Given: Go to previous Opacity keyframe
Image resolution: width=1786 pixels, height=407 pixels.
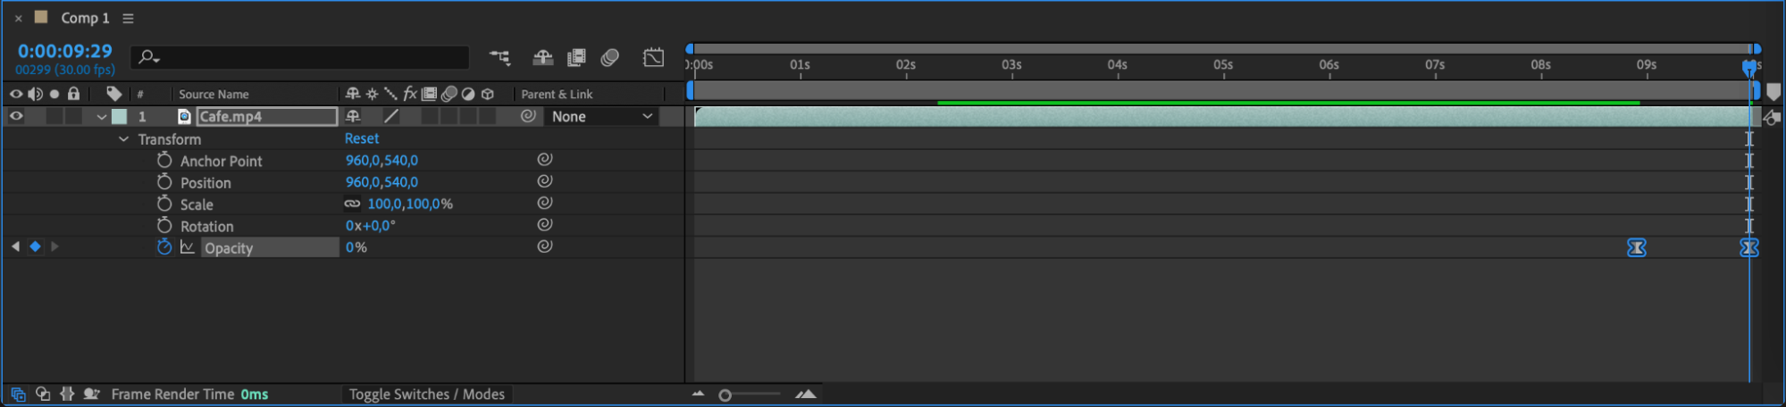Looking at the screenshot, I should 15,246.
